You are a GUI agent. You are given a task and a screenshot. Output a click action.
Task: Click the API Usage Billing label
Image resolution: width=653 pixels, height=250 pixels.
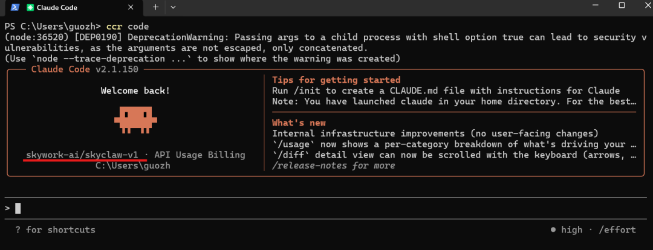tap(200, 155)
